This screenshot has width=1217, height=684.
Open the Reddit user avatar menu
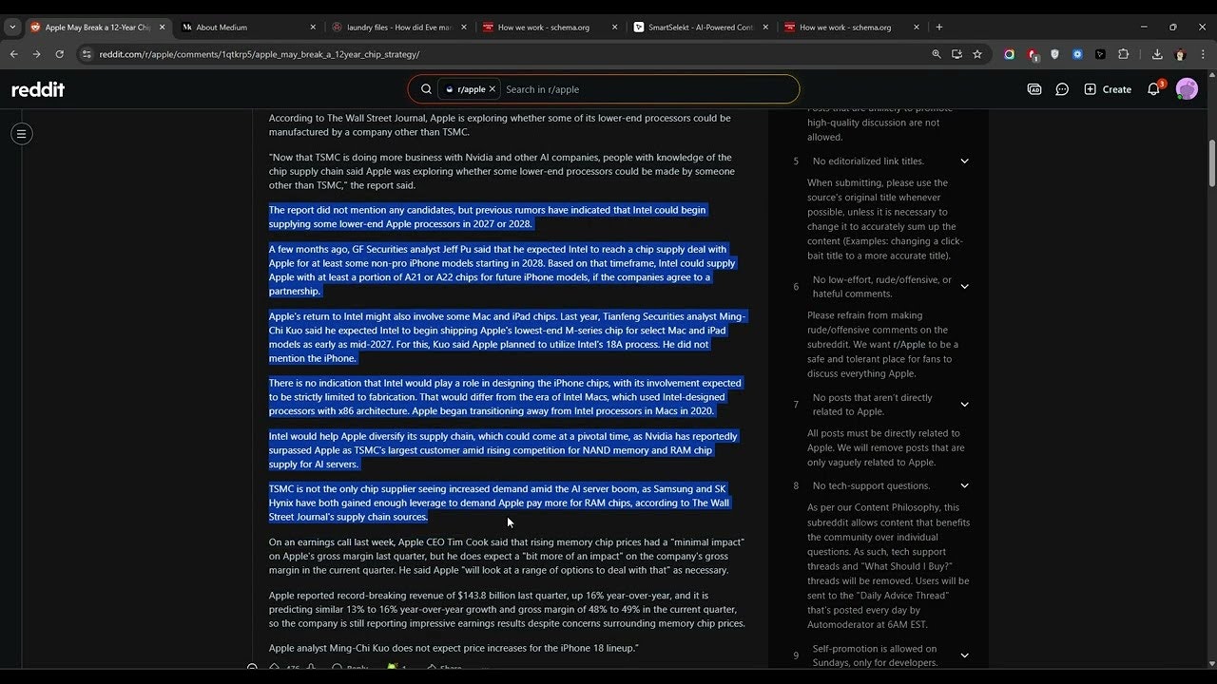(1187, 89)
